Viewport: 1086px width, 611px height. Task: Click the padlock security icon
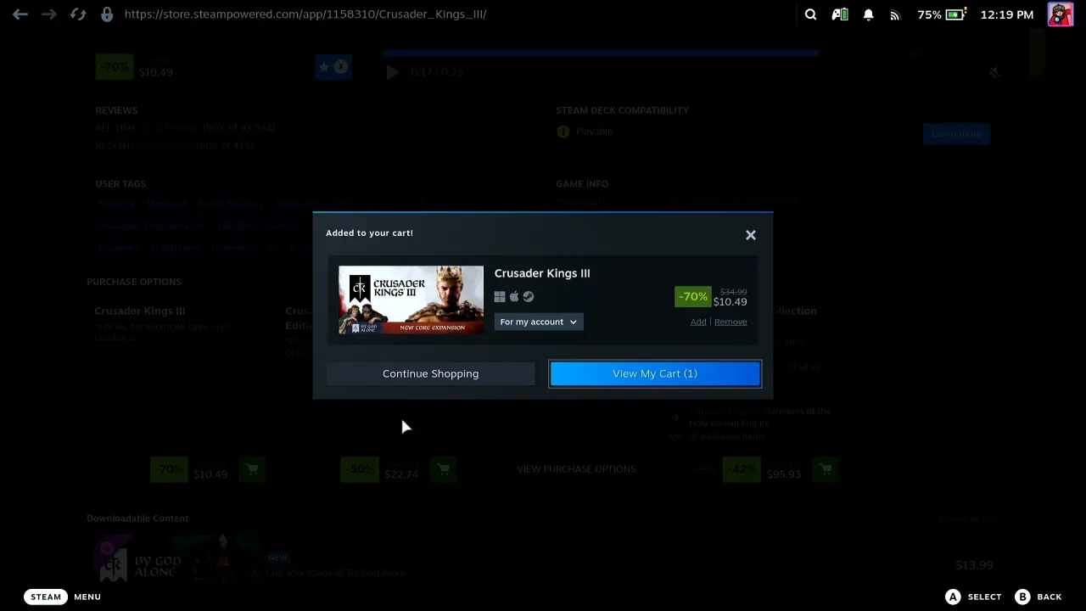click(x=107, y=14)
